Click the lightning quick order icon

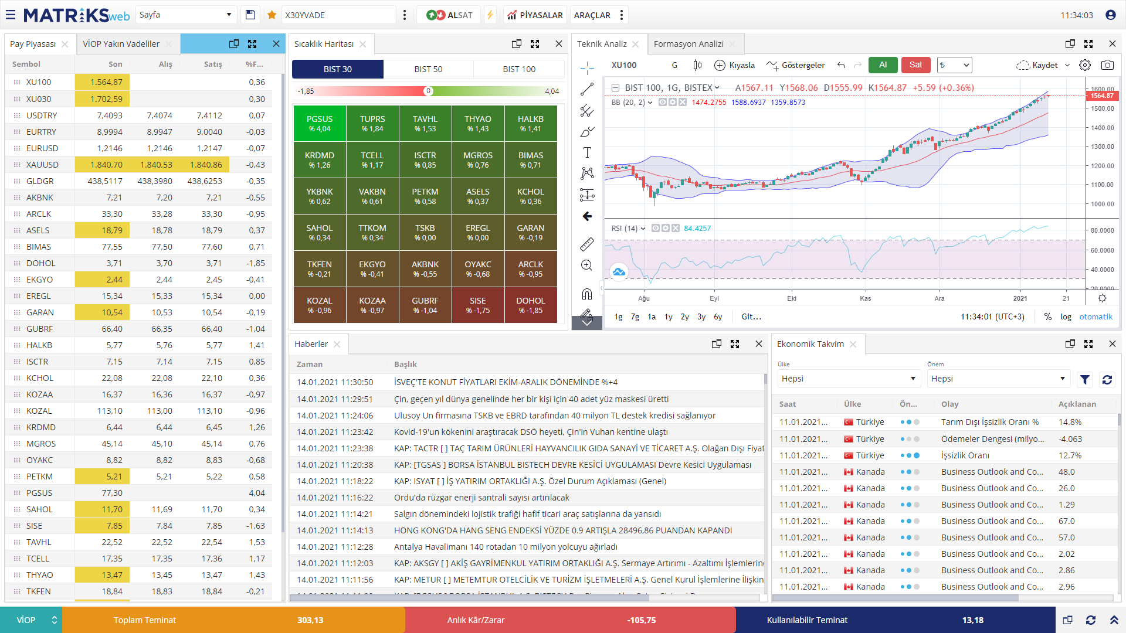(x=490, y=15)
